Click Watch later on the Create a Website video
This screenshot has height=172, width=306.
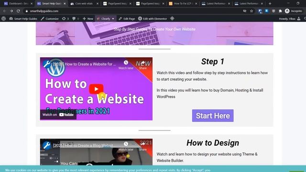coord(126,65)
